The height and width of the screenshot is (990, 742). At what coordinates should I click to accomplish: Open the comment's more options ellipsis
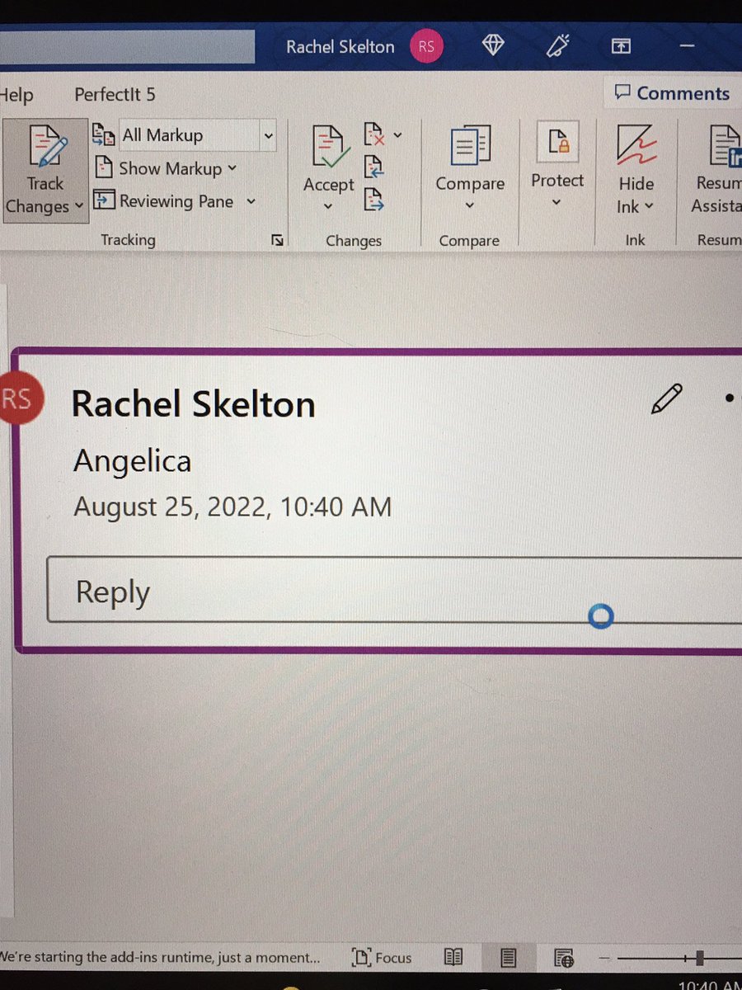click(x=732, y=398)
